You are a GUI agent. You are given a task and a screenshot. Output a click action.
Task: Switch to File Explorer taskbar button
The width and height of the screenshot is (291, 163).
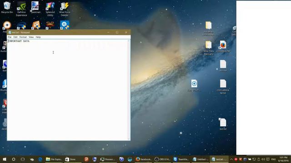click(x=54, y=159)
